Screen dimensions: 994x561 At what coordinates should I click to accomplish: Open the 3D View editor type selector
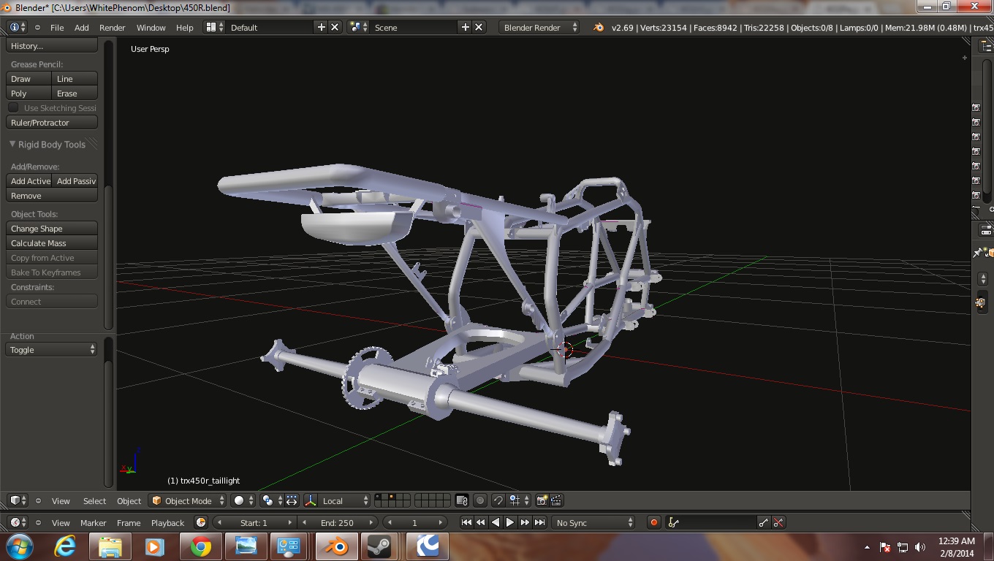[18, 500]
